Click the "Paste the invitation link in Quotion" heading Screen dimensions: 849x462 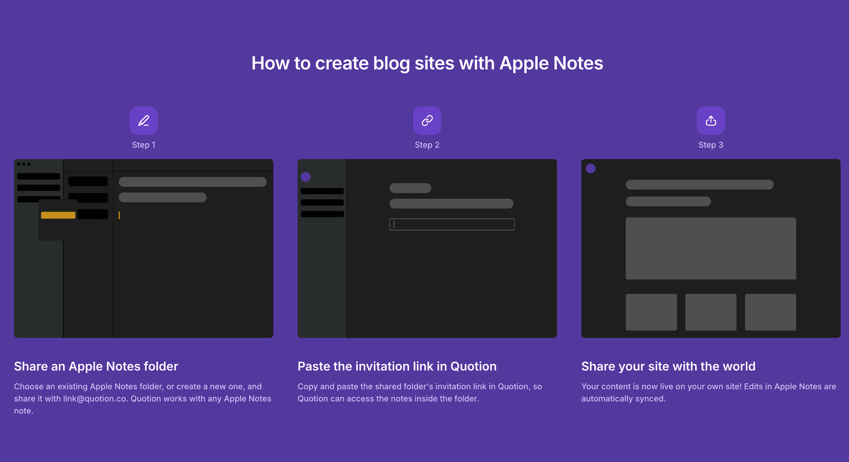tap(397, 367)
